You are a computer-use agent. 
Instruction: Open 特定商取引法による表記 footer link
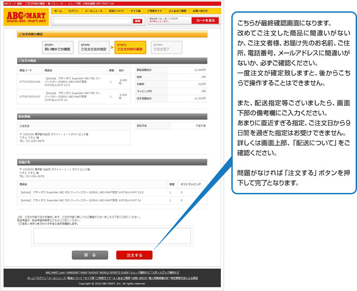184,278
